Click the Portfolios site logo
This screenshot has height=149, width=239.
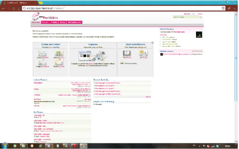click(45, 17)
